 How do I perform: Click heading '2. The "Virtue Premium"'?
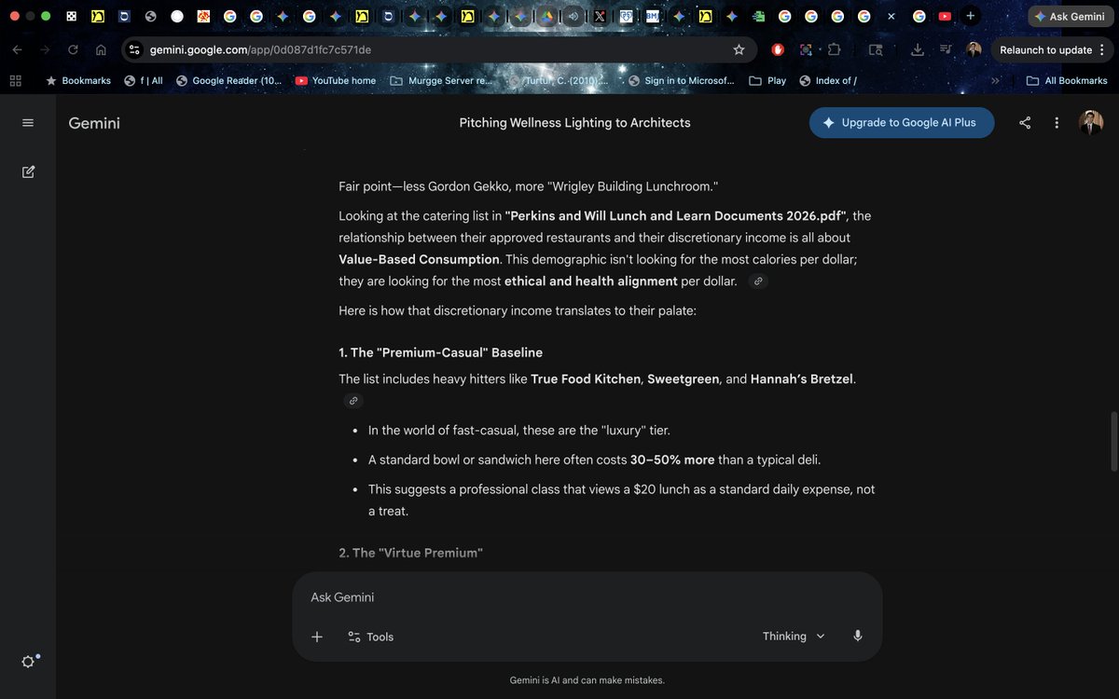(410, 553)
